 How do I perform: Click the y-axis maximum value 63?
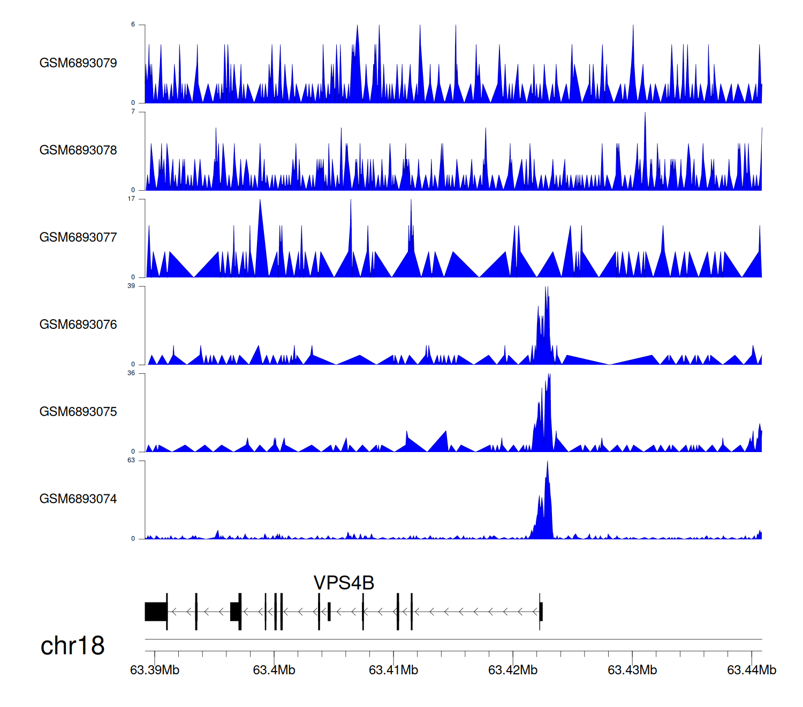pyautogui.click(x=131, y=461)
